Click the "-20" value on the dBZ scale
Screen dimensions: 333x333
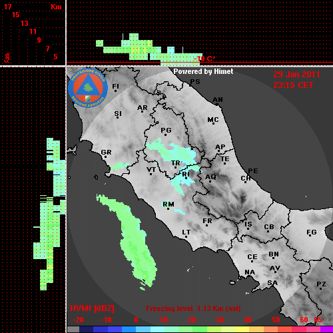(78, 320)
